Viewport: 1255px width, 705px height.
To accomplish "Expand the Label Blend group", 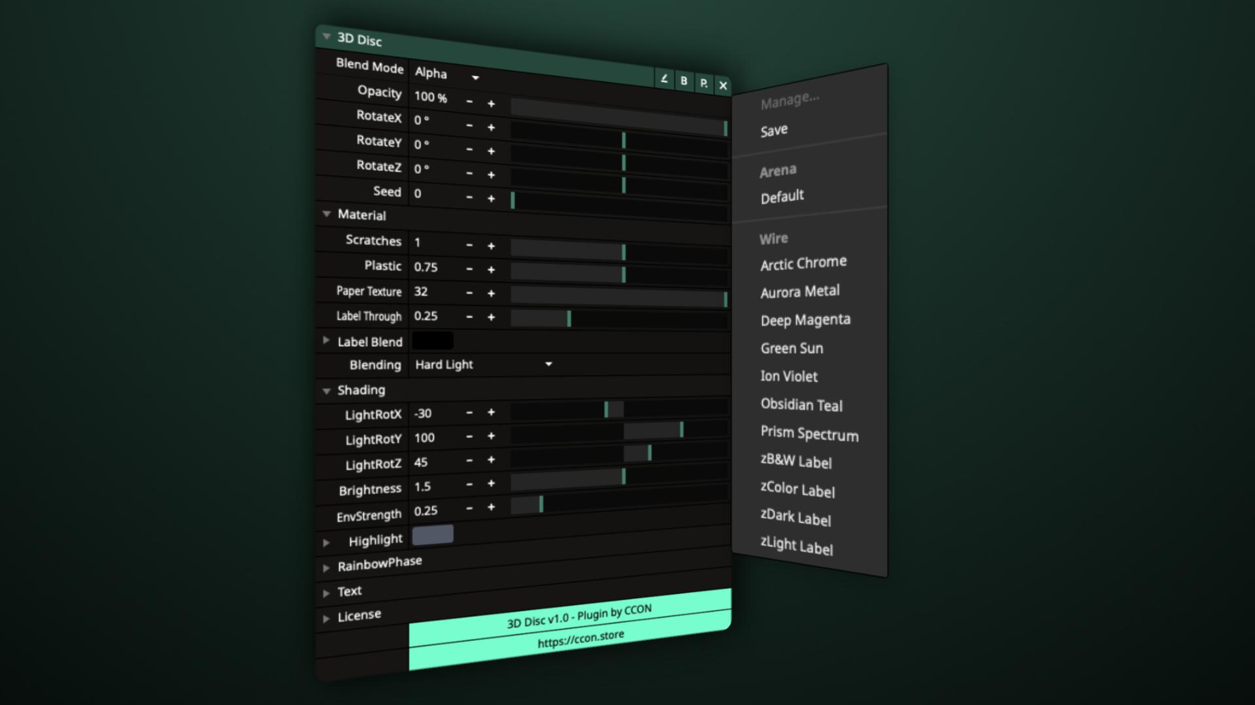I will (326, 340).
